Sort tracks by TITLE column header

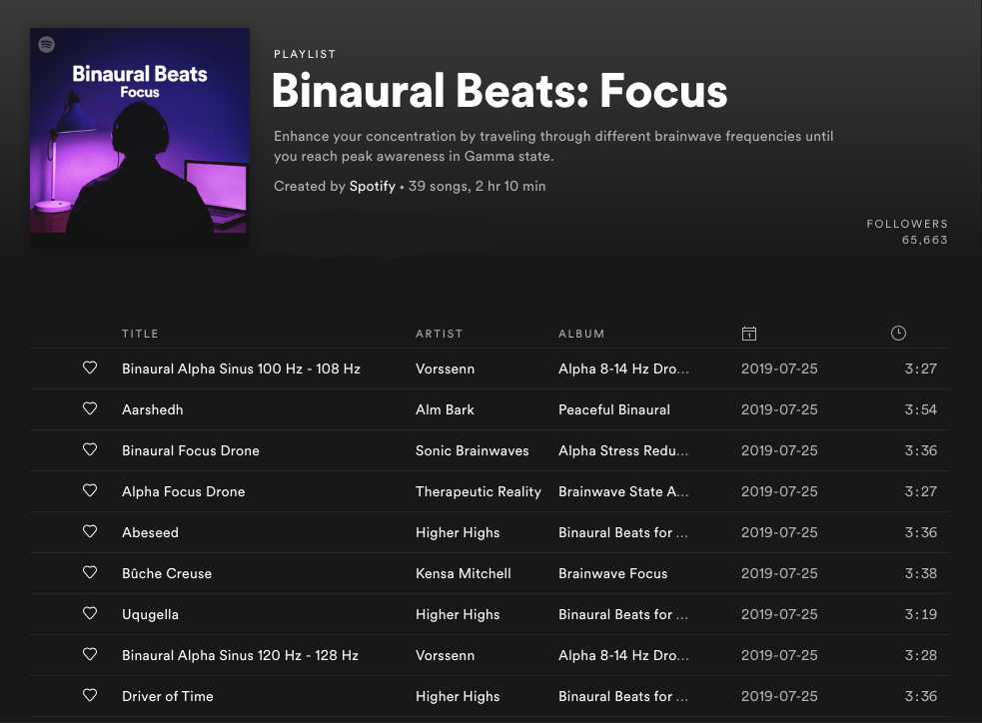click(140, 334)
